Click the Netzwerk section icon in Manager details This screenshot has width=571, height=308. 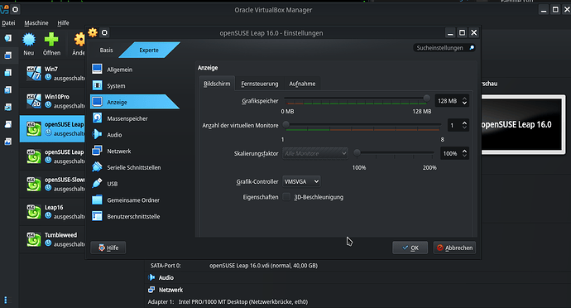tap(151, 290)
